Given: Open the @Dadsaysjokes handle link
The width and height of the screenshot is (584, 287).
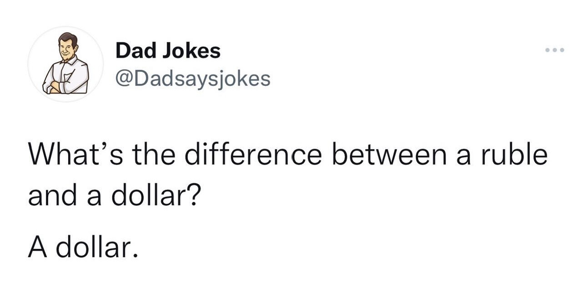Looking at the screenshot, I should [193, 79].
